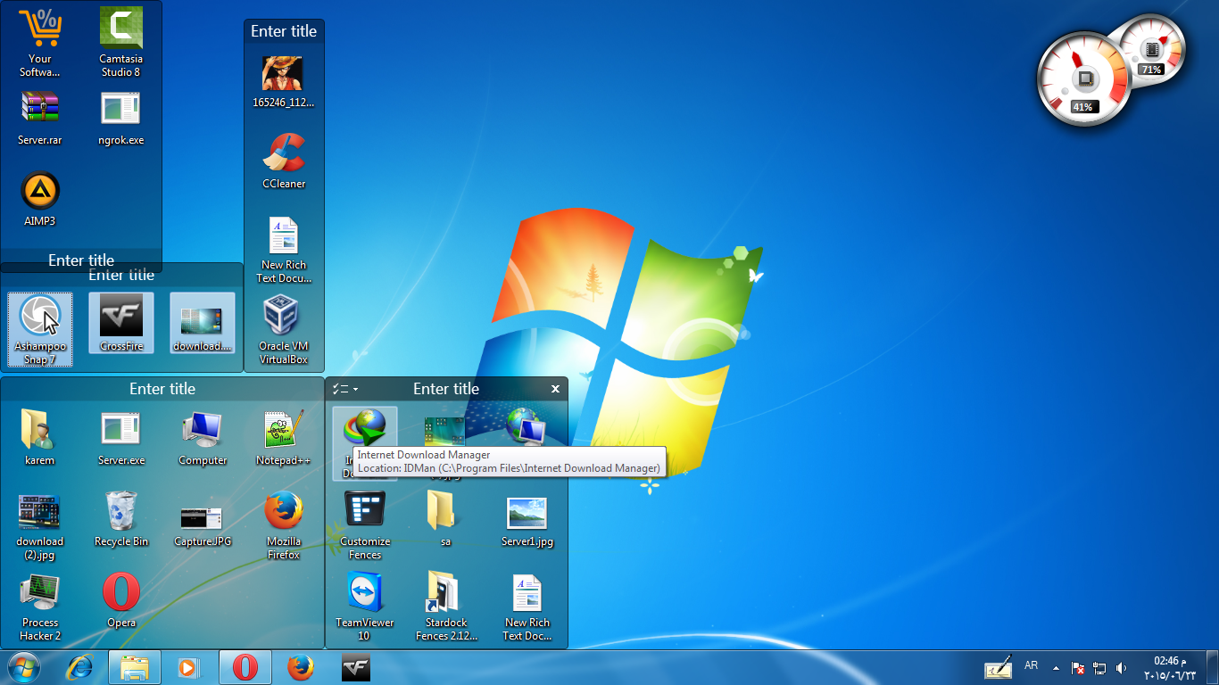Open the fence options dropdown menu
Image resolution: width=1219 pixels, height=685 pixels.
point(344,389)
